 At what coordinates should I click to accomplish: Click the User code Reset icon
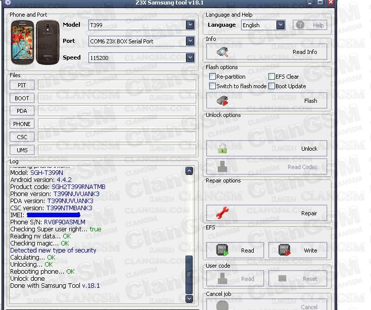(283, 279)
